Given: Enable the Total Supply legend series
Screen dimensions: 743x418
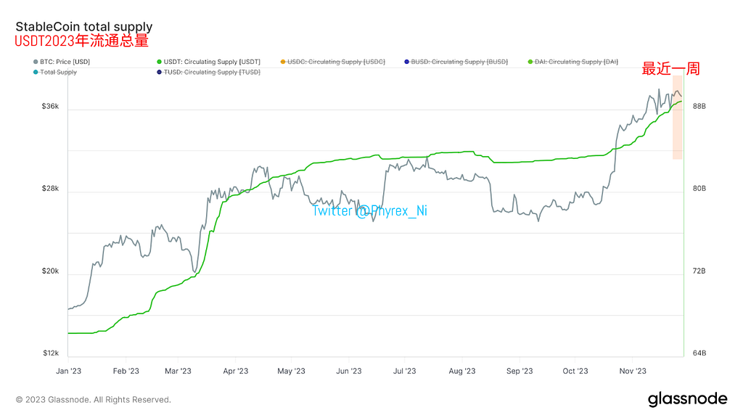Looking at the screenshot, I should click(x=55, y=72).
